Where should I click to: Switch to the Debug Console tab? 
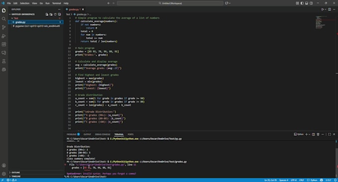pyautogui.click(x=102, y=134)
